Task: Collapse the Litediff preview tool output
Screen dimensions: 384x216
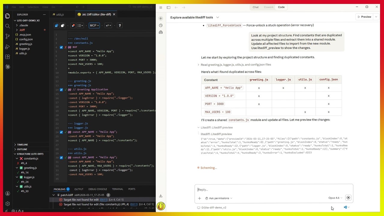Action: click(x=215, y=127)
